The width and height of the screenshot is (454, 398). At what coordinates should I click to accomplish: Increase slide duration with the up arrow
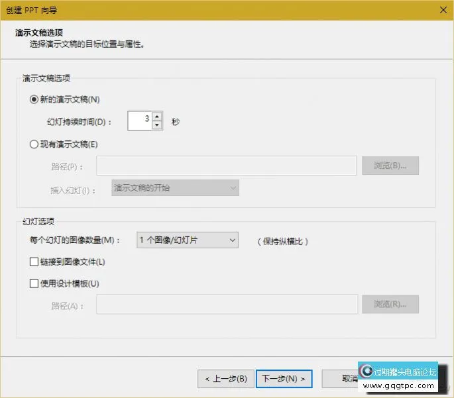click(x=157, y=117)
